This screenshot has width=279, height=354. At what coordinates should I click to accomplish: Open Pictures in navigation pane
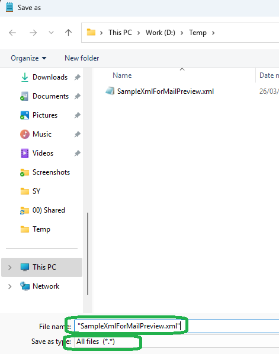point(45,115)
